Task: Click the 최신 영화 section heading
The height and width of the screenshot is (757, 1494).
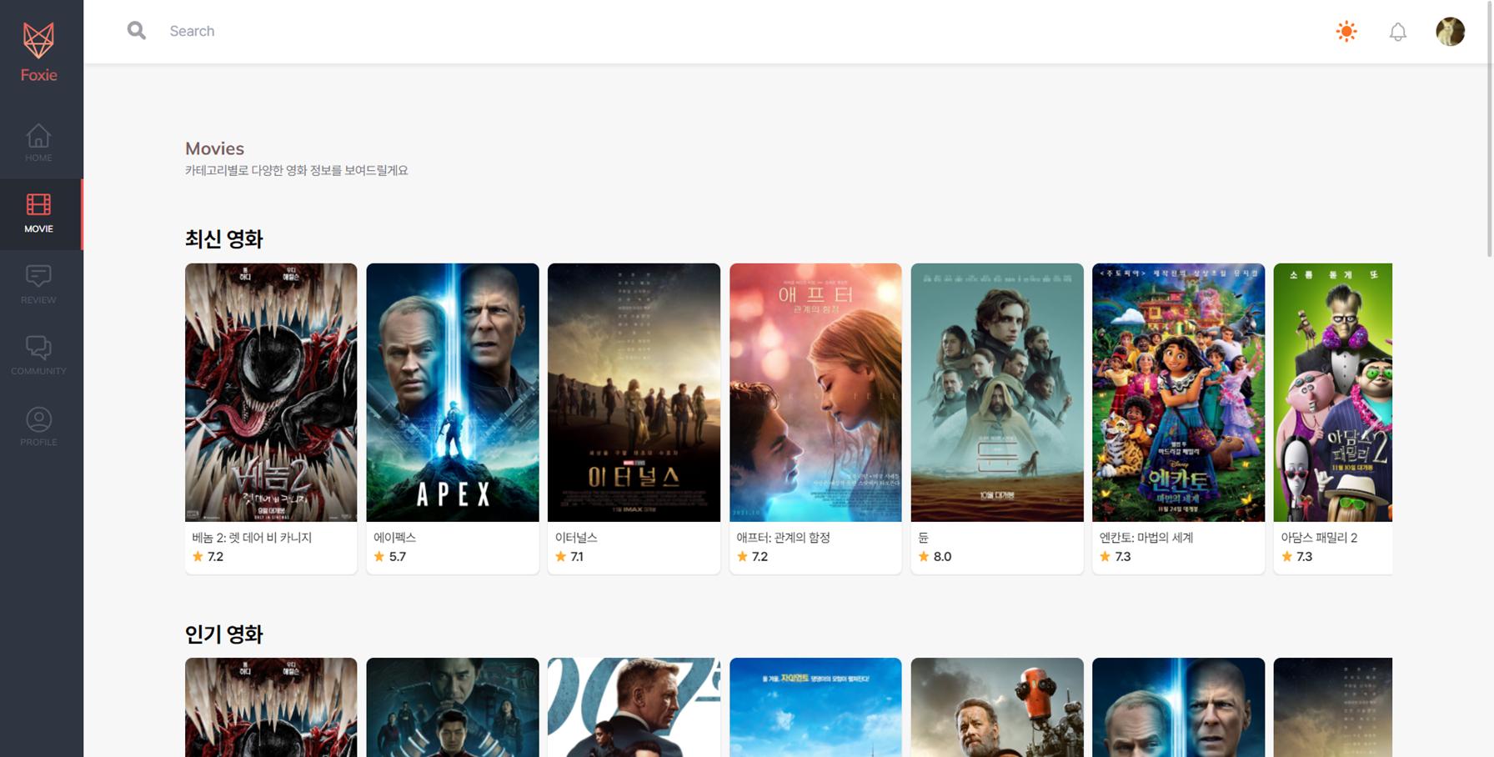Action: coord(223,239)
